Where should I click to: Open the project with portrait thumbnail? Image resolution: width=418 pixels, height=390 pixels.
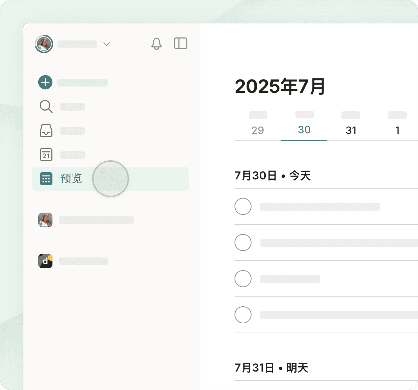(x=45, y=220)
